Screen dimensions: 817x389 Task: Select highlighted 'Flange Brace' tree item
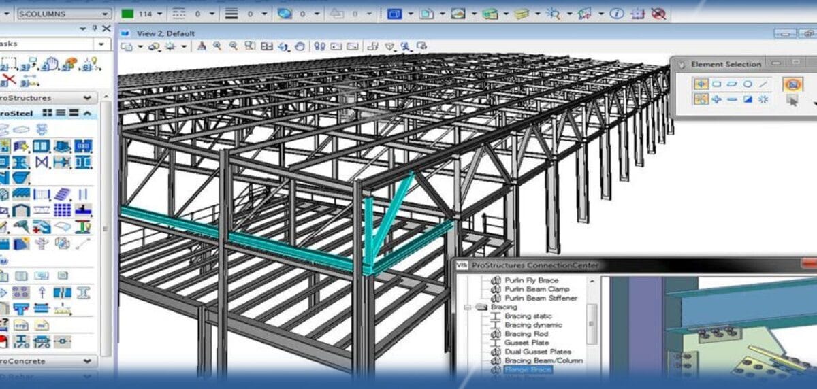pyautogui.click(x=528, y=369)
